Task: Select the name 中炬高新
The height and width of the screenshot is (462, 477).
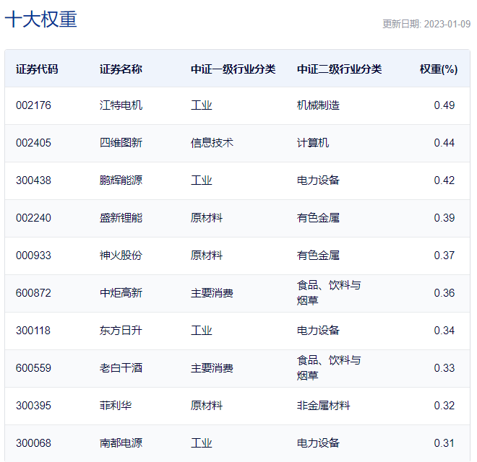Action: pyautogui.click(x=121, y=293)
